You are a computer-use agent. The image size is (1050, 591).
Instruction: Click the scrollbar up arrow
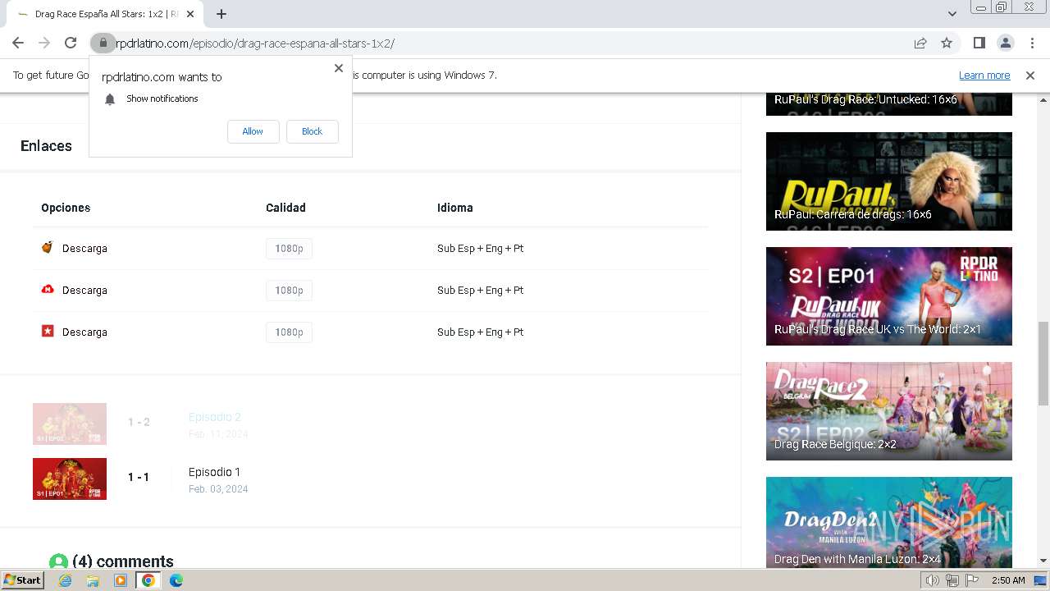click(x=1043, y=98)
